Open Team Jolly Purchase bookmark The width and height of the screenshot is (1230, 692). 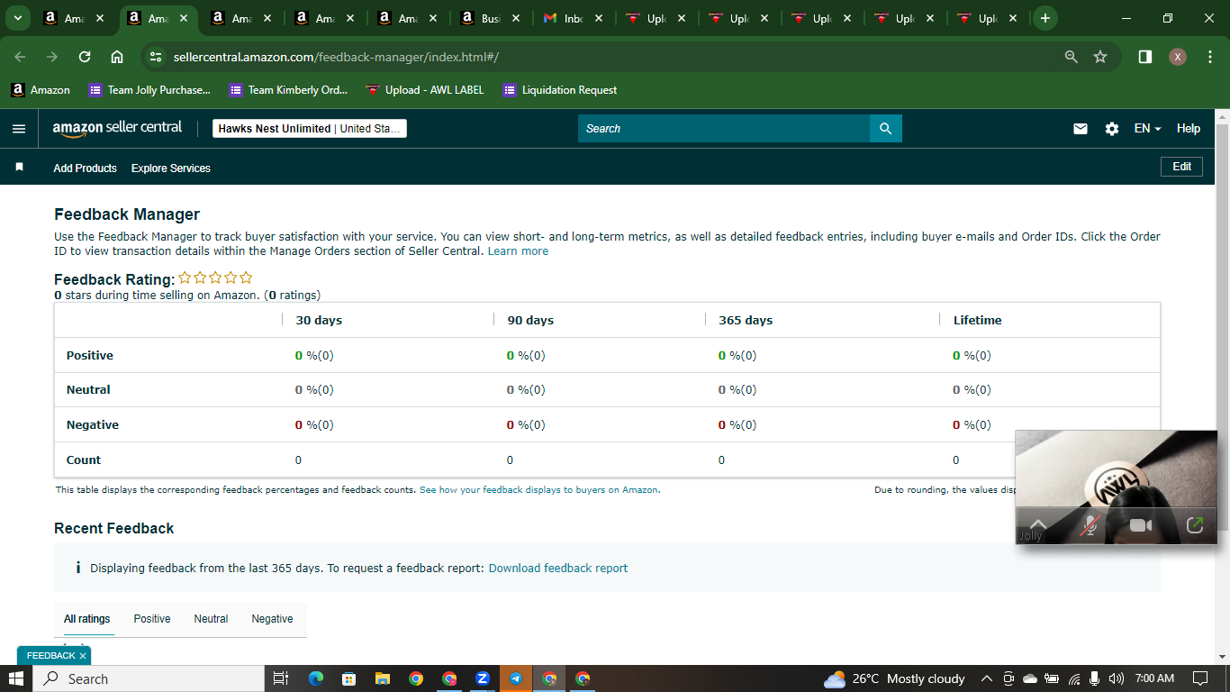click(149, 90)
